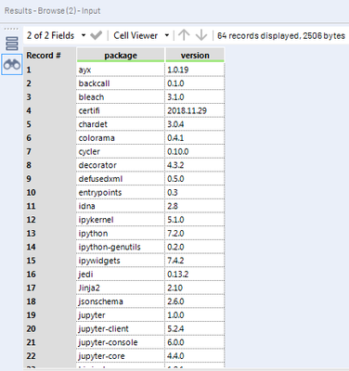Go to previous record with up arrow

[x=184, y=35]
